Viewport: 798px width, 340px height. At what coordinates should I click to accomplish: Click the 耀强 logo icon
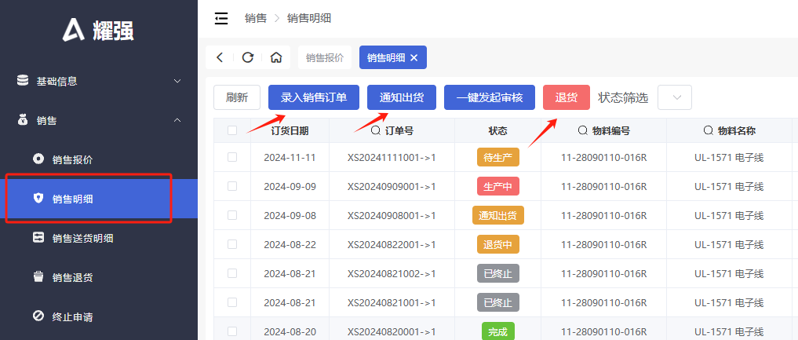click(73, 30)
